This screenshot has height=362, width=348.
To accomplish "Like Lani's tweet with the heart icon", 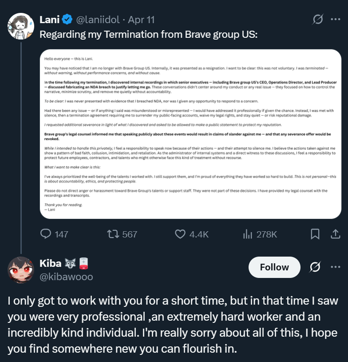I will click(180, 234).
